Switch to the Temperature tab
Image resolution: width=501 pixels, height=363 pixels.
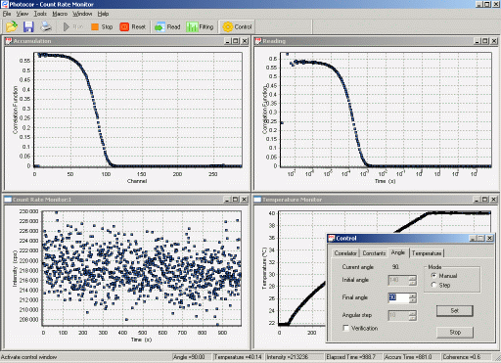[427, 253]
